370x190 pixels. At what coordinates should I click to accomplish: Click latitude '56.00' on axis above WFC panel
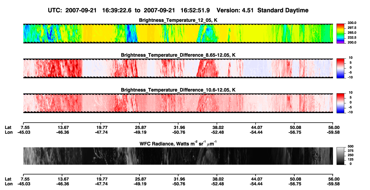click(333, 127)
